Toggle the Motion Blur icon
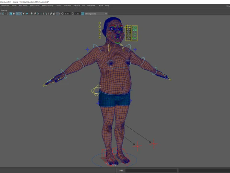230x173 pixels. [35, 14]
